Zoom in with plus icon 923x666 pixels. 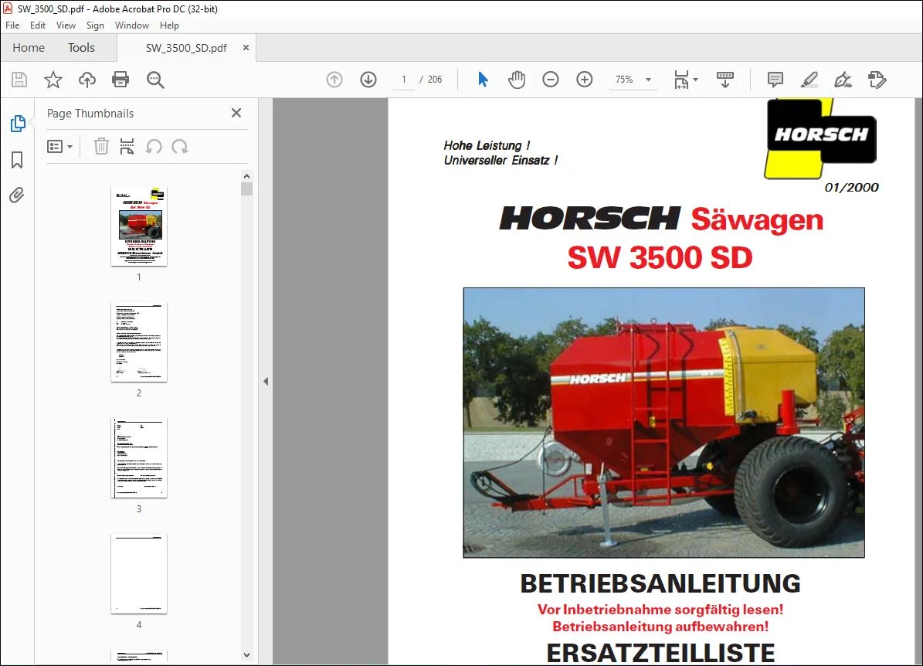click(x=585, y=80)
